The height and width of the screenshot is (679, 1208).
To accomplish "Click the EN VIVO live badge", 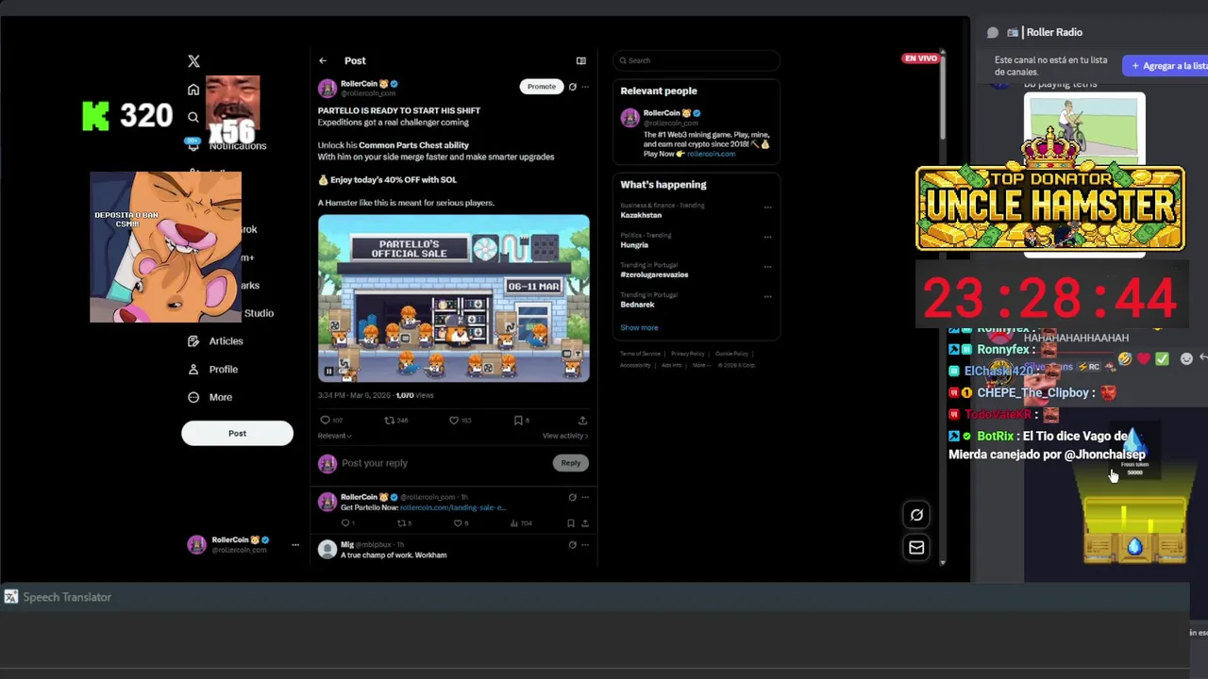I will (x=920, y=58).
